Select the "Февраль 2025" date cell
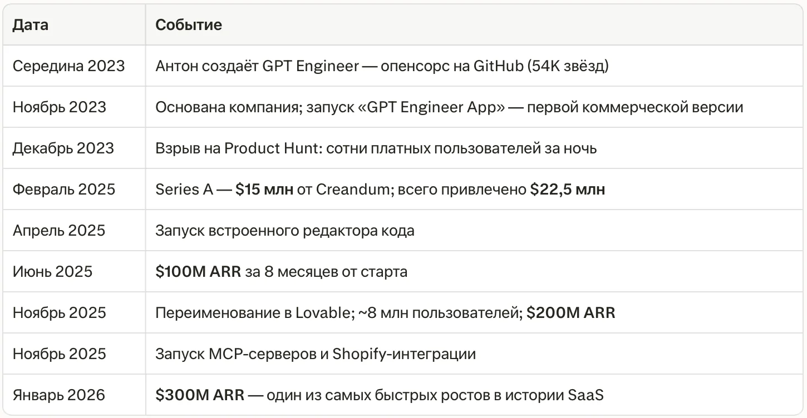807x418 pixels. (64, 190)
